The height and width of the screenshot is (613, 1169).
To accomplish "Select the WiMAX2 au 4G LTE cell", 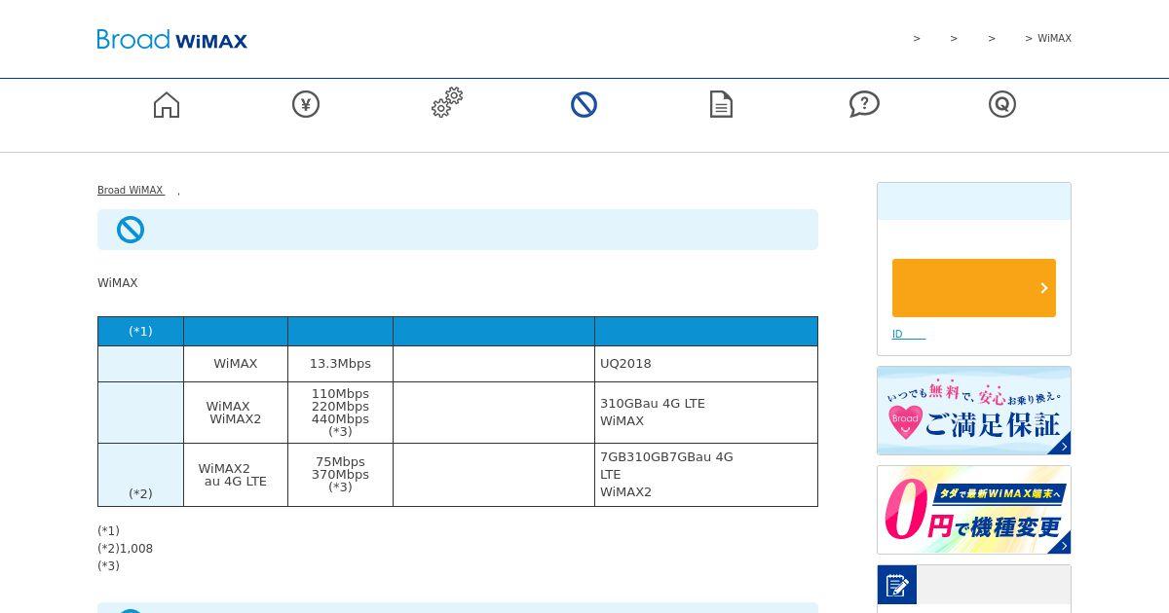I will click(236, 475).
